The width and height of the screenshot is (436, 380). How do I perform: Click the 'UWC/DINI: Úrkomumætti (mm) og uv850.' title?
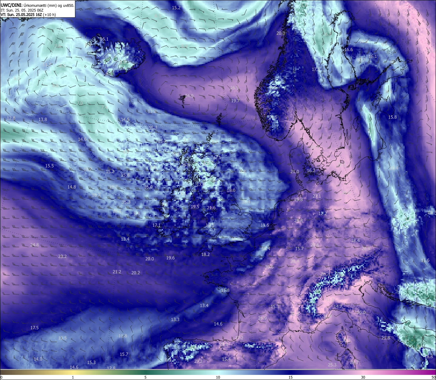(x=37, y=5)
